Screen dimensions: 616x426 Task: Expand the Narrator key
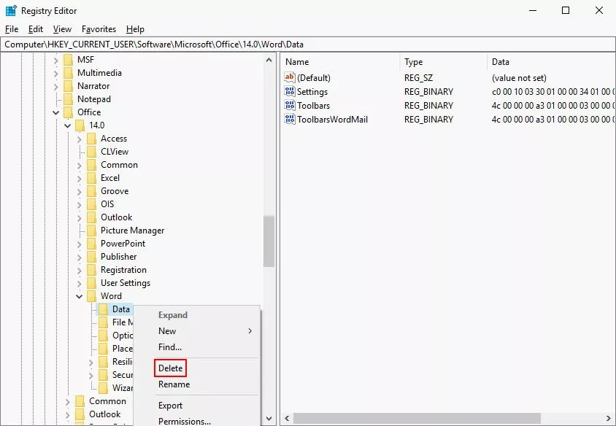[x=55, y=87]
